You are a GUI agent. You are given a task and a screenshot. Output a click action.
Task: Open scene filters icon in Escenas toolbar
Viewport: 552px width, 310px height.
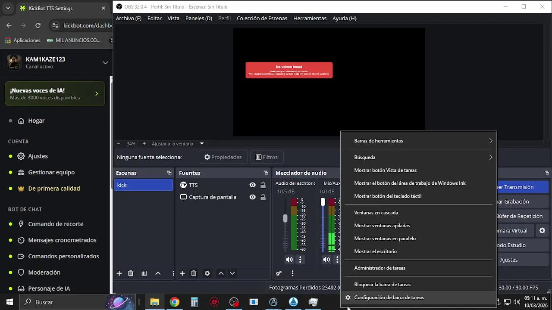(x=144, y=273)
